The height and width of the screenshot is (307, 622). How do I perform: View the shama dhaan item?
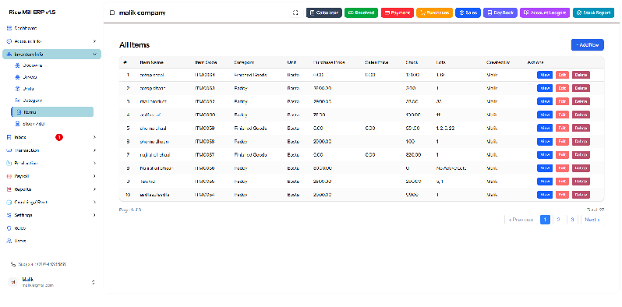coord(545,142)
